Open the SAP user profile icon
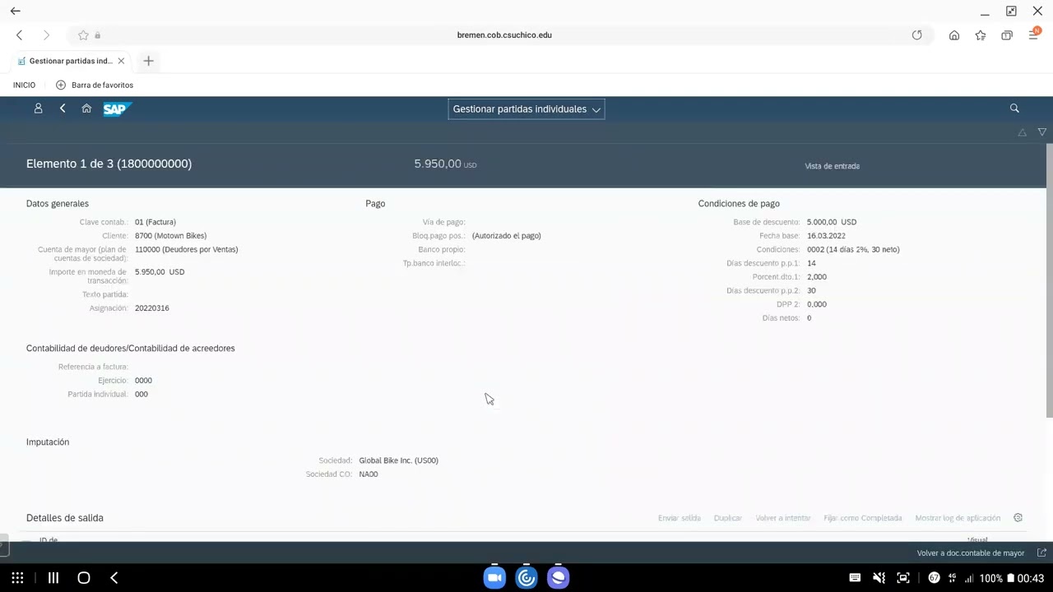 (x=38, y=109)
